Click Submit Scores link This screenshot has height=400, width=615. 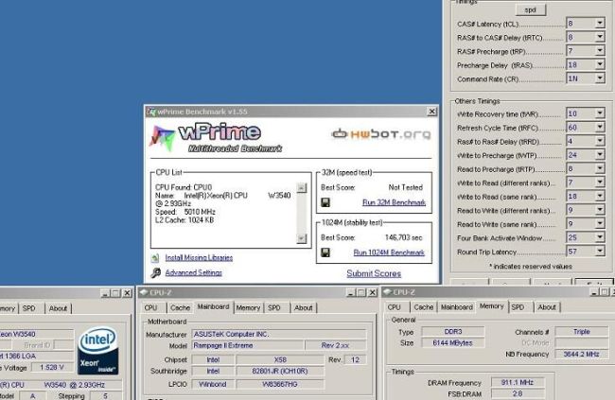coord(374,273)
